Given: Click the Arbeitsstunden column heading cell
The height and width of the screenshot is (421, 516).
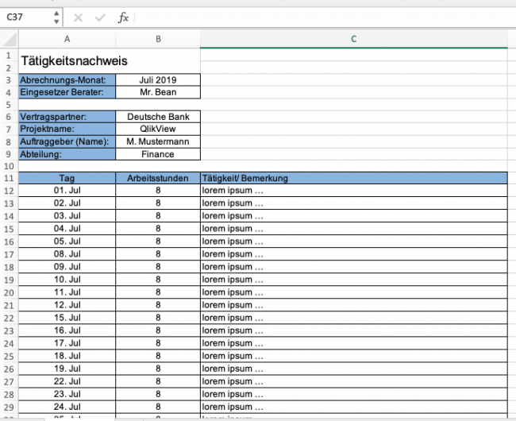Looking at the screenshot, I should pos(158,179).
